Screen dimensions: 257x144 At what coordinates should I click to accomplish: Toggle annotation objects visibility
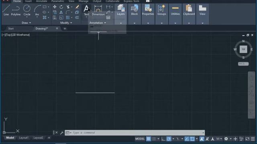pos(202,139)
